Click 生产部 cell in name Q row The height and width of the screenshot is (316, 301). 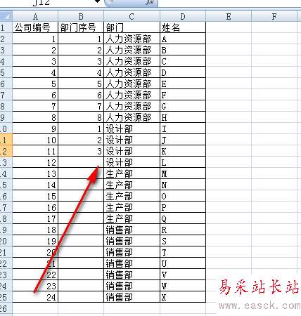click(x=132, y=218)
